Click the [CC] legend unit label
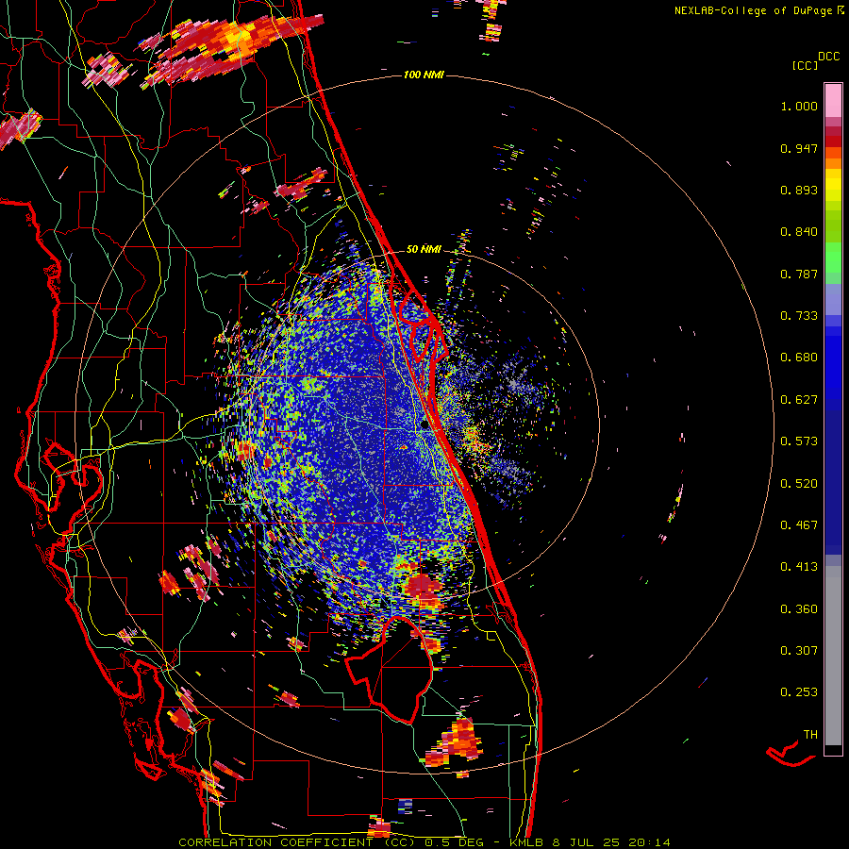The height and width of the screenshot is (849, 849). click(805, 65)
